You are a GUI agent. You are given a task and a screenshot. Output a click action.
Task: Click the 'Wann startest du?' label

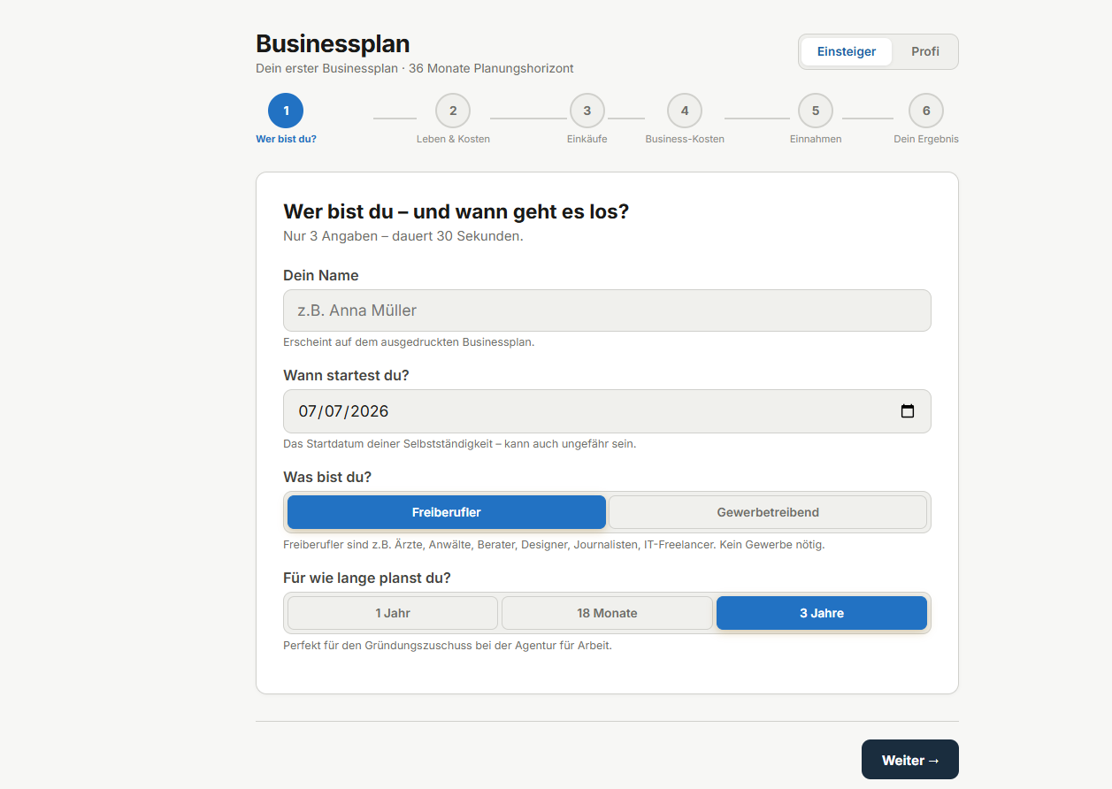coord(346,375)
